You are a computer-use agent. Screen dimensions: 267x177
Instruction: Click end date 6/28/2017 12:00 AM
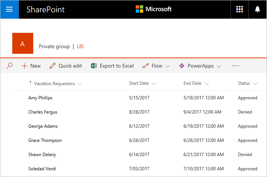coord(204,140)
